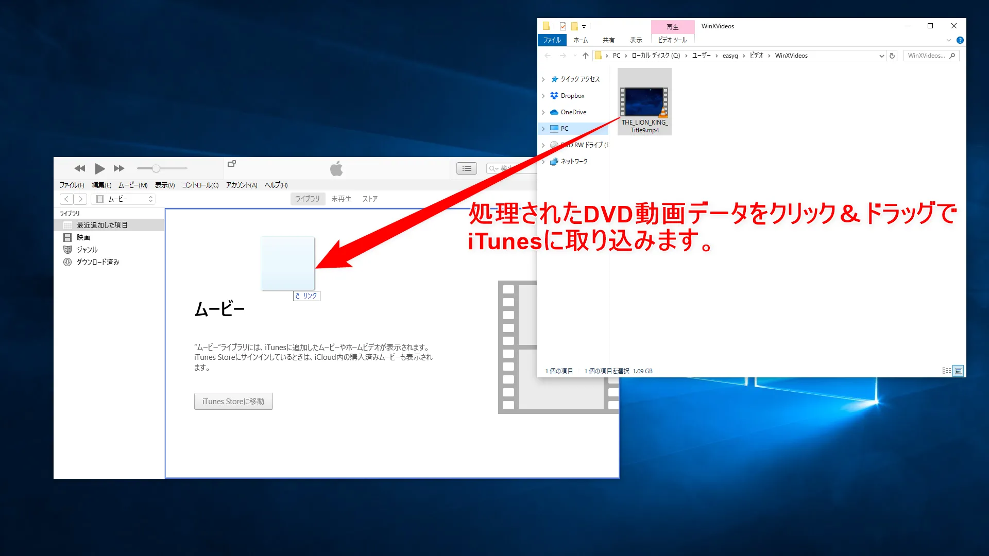Open quick access toolbar customize dropdown
Viewport: 989px width, 556px height.
click(584, 27)
